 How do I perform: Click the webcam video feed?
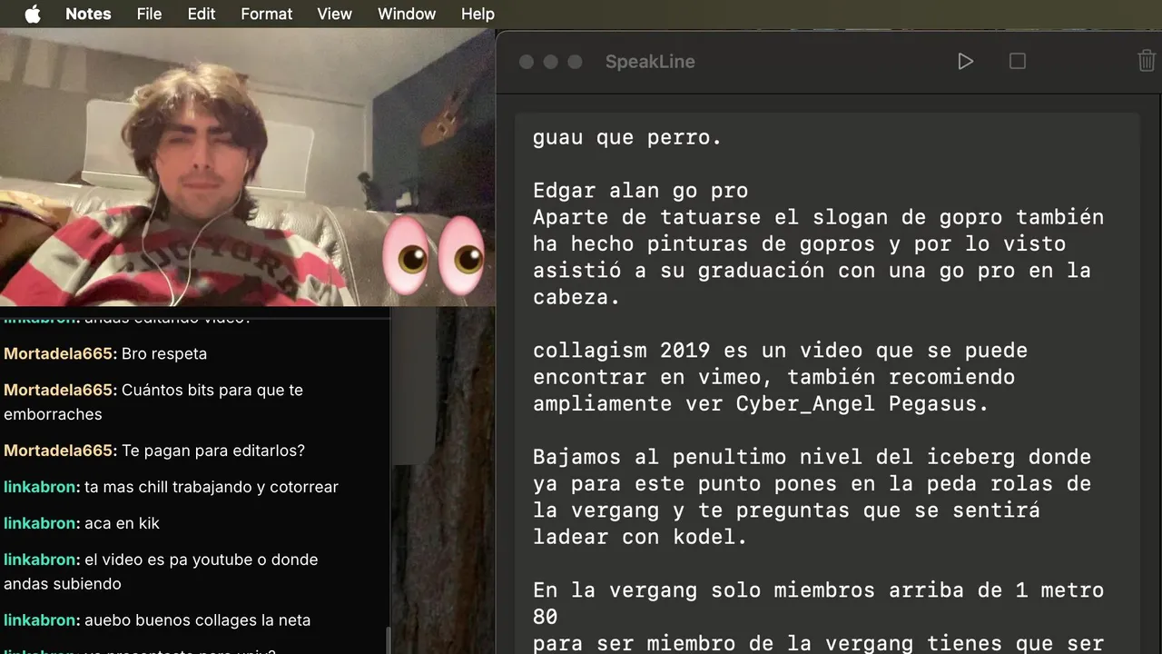coord(248,167)
